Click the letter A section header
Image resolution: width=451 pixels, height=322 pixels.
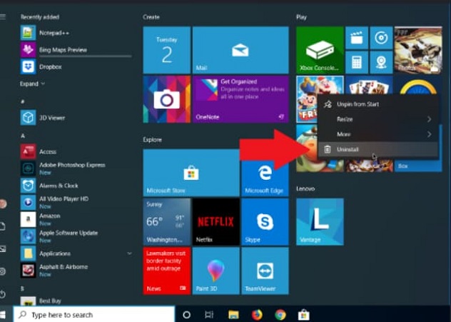(23, 136)
